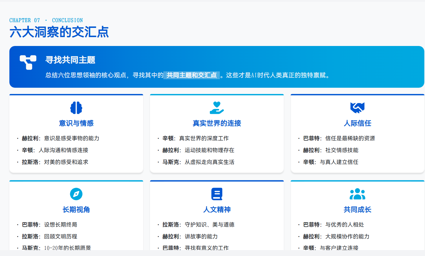The width and height of the screenshot is (425, 256).
Task: Select the 意识与情感 card title
Action: click(76, 123)
